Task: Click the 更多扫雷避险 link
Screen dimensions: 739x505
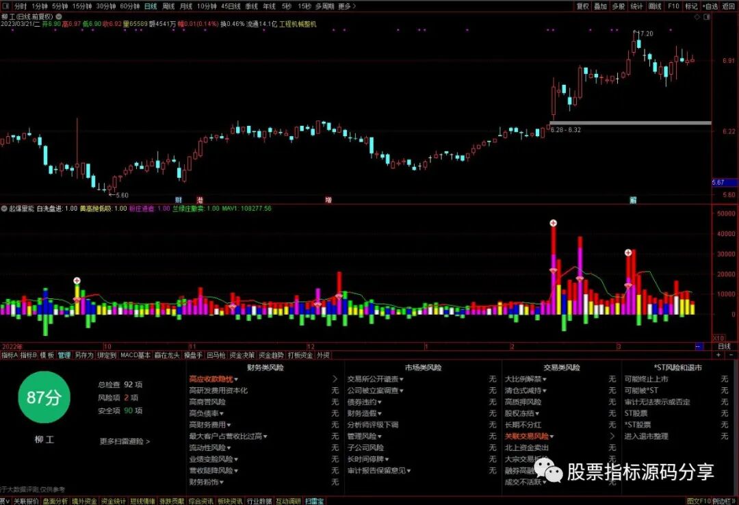Action: coord(125,441)
